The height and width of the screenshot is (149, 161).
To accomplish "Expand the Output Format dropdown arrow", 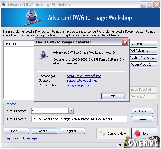I will click(71, 111).
